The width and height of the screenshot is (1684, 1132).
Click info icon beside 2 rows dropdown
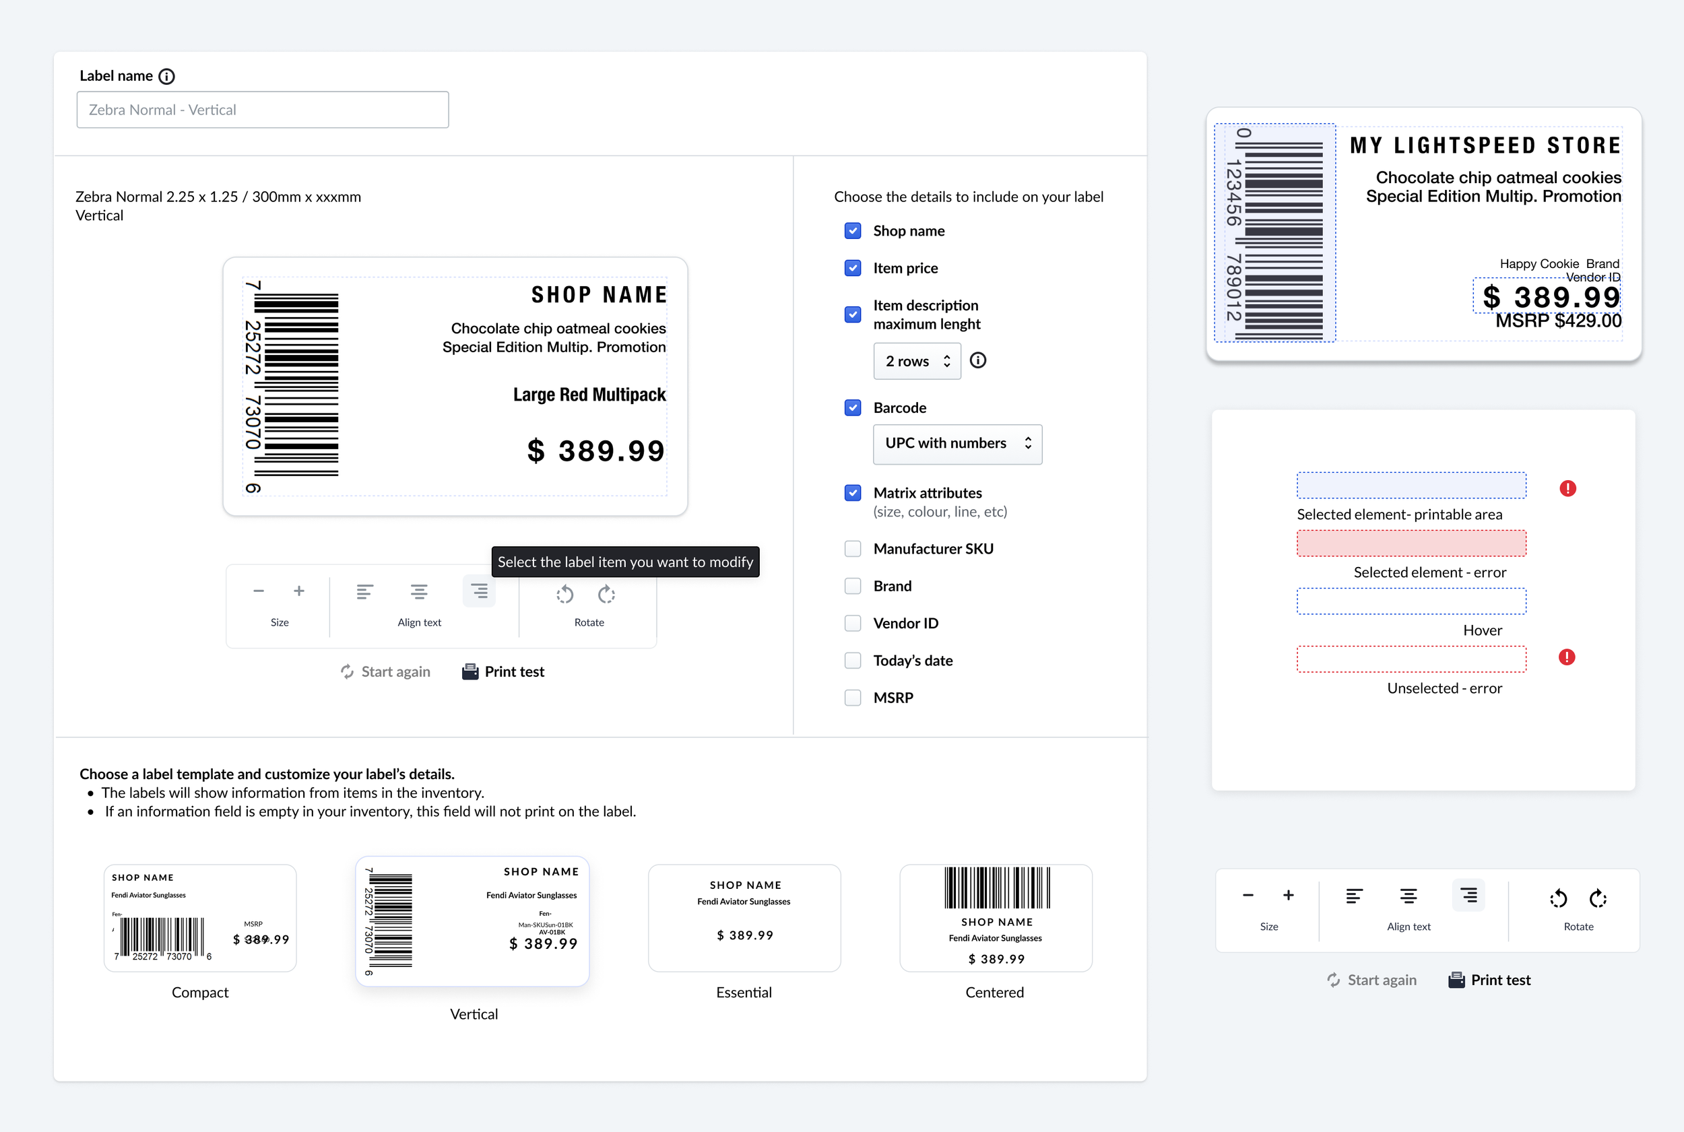pos(978,360)
